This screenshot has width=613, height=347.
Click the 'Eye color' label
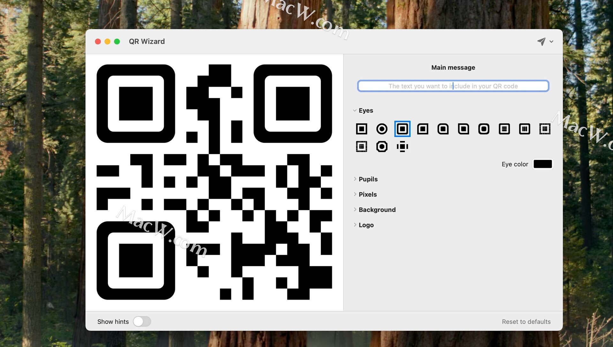(x=515, y=164)
